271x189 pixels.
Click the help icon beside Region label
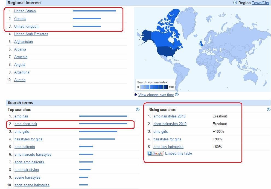(235, 3)
